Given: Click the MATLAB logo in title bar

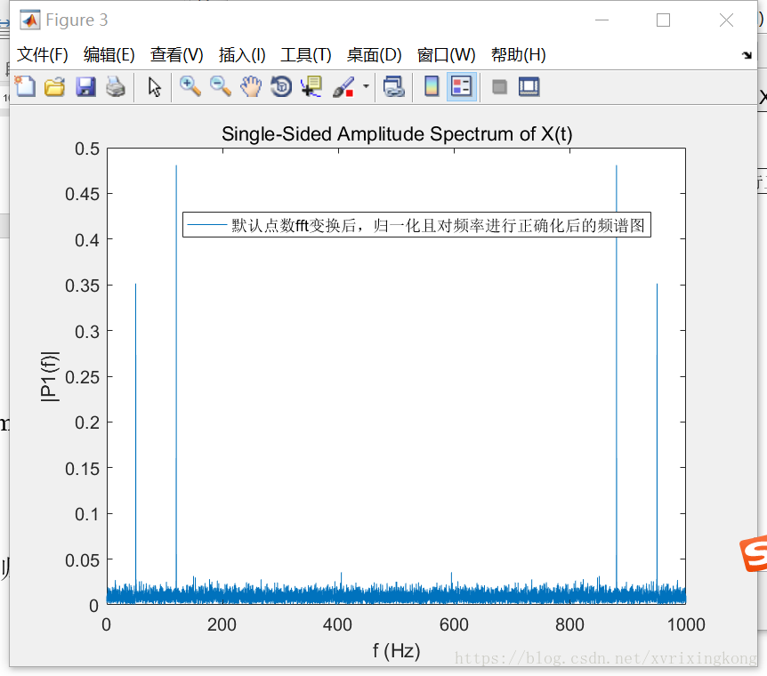Looking at the screenshot, I should click(x=30, y=20).
